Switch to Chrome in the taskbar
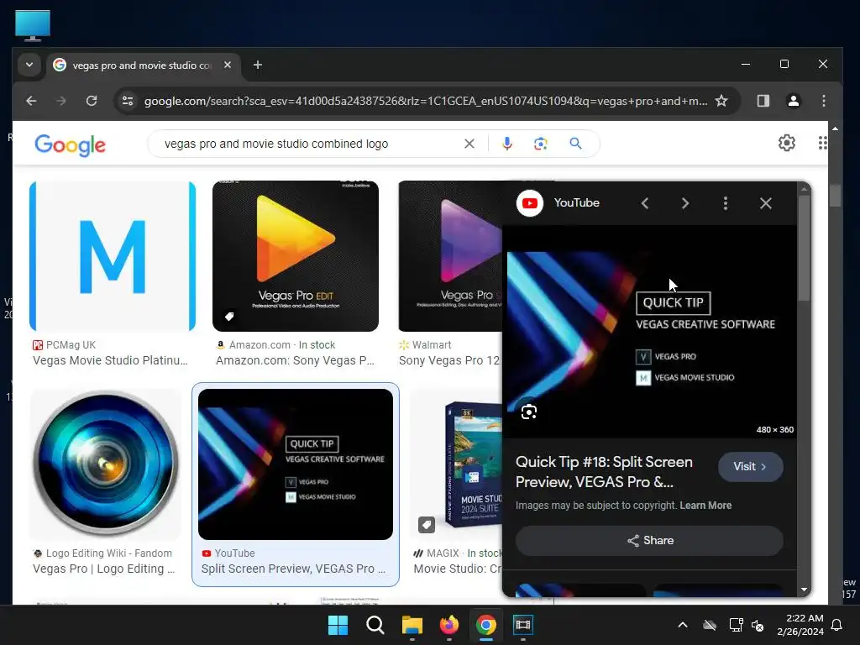This screenshot has height=645, width=860. click(486, 625)
